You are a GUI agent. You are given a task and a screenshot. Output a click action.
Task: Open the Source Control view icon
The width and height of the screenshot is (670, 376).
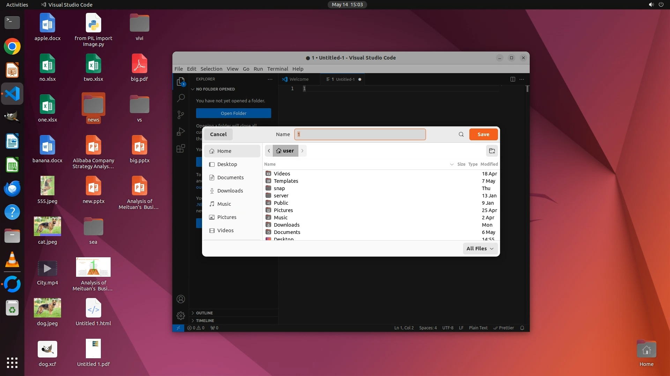click(x=180, y=115)
